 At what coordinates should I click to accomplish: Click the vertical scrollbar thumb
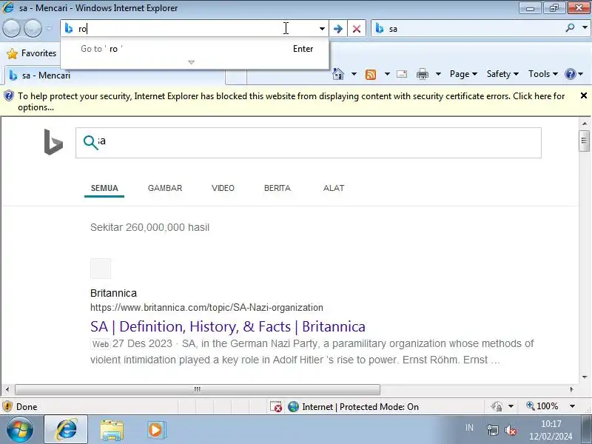pos(584,141)
